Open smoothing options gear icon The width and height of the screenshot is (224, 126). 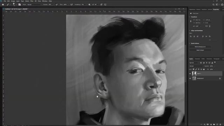coord(90,5)
